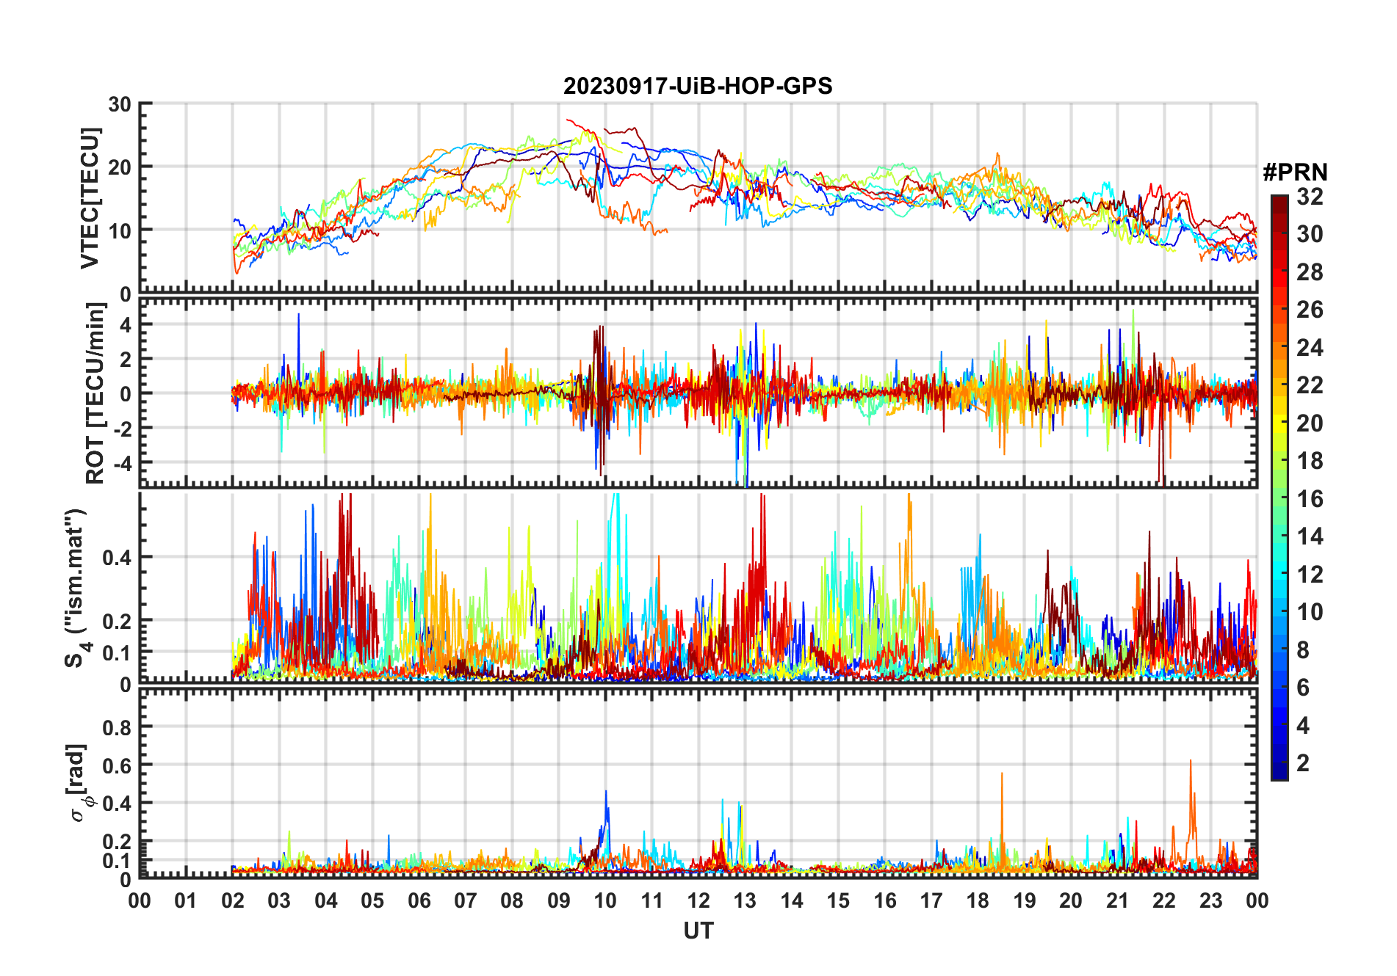Pick the green section of the PRN colorbar near 16

tap(1279, 499)
